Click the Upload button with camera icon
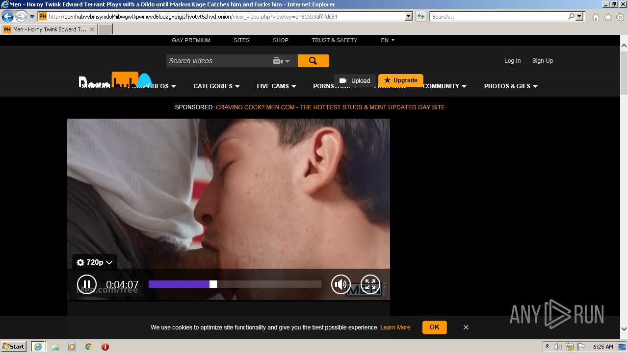This screenshot has width=628, height=353. tap(355, 81)
